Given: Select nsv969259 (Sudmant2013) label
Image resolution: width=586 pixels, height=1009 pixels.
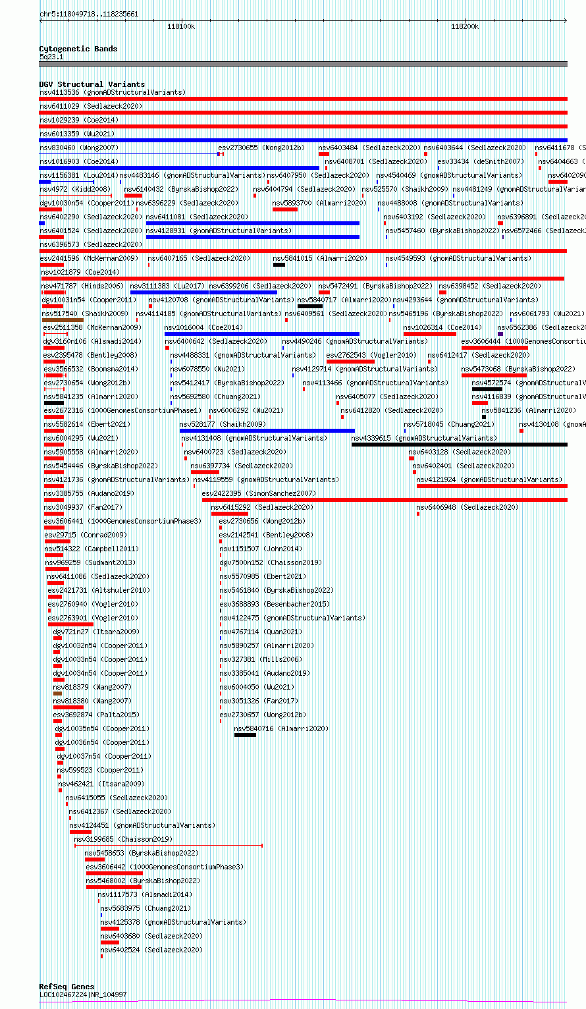Looking at the screenshot, I should pyautogui.click(x=91, y=562).
